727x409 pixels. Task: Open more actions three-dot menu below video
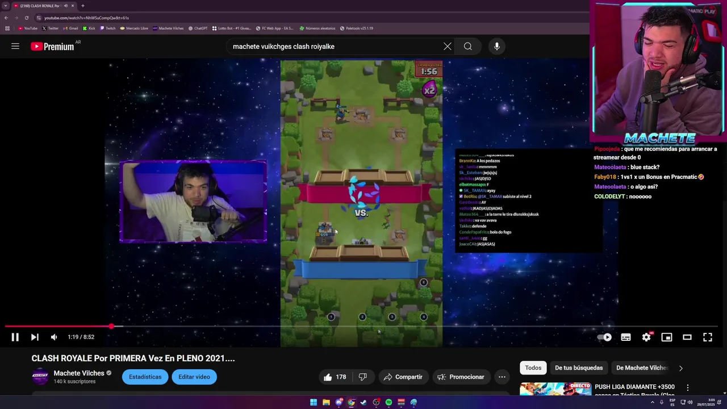point(502,377)
